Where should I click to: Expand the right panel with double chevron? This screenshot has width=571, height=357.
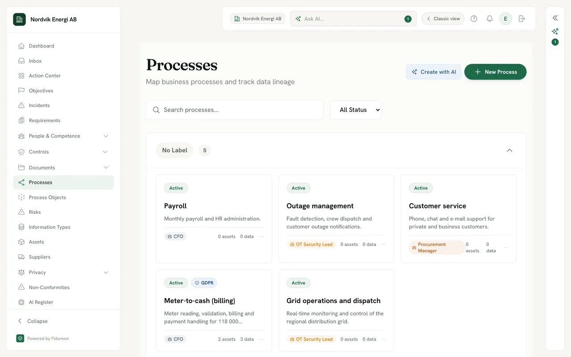pyautogui.click(x=555, y=18)
